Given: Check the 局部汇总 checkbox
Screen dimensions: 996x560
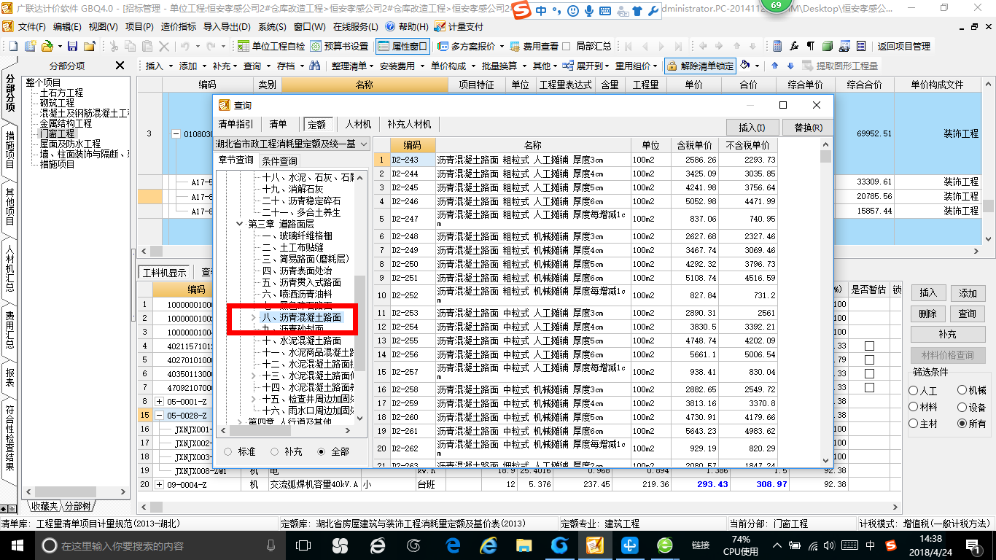Looking at the screenshot, I should pyautogui.click(x=567, y=46).
